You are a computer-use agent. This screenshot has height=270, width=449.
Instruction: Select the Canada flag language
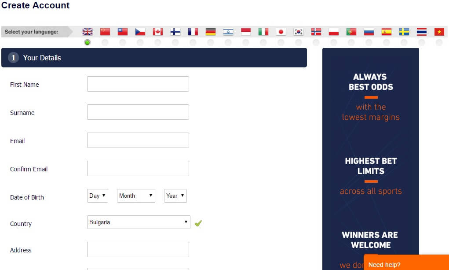(x=158, y=32)
